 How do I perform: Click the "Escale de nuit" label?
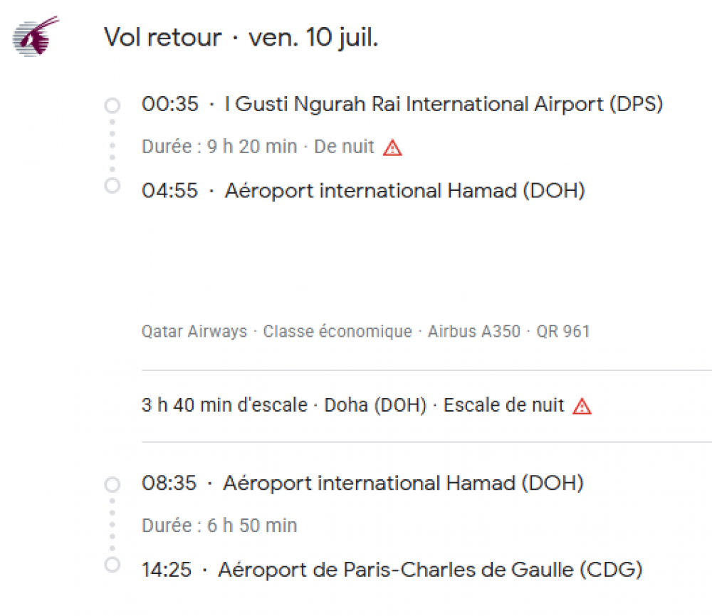[x=503, y=406]
